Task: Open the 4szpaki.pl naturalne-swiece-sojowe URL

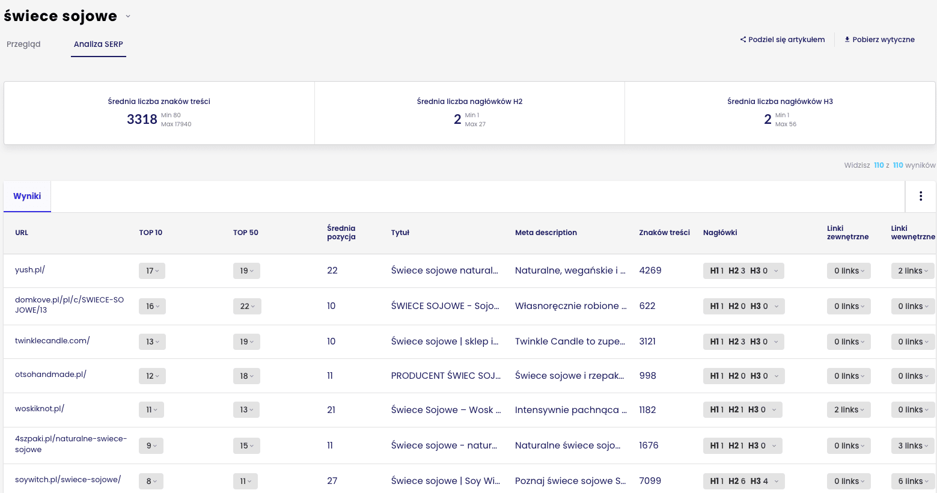Action: point(71,444)
